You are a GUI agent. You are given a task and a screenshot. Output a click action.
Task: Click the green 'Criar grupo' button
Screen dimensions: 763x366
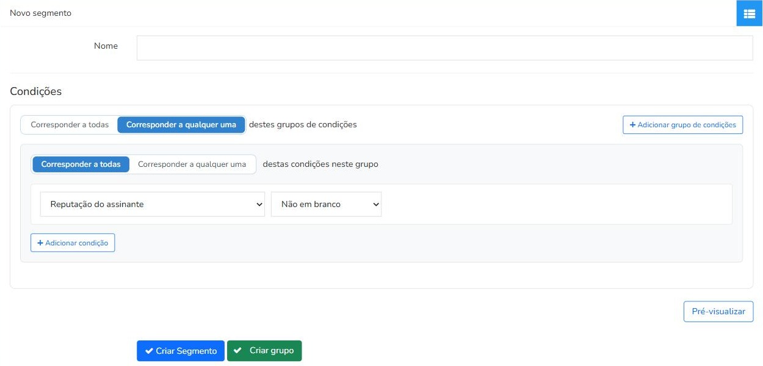(264, 351)
